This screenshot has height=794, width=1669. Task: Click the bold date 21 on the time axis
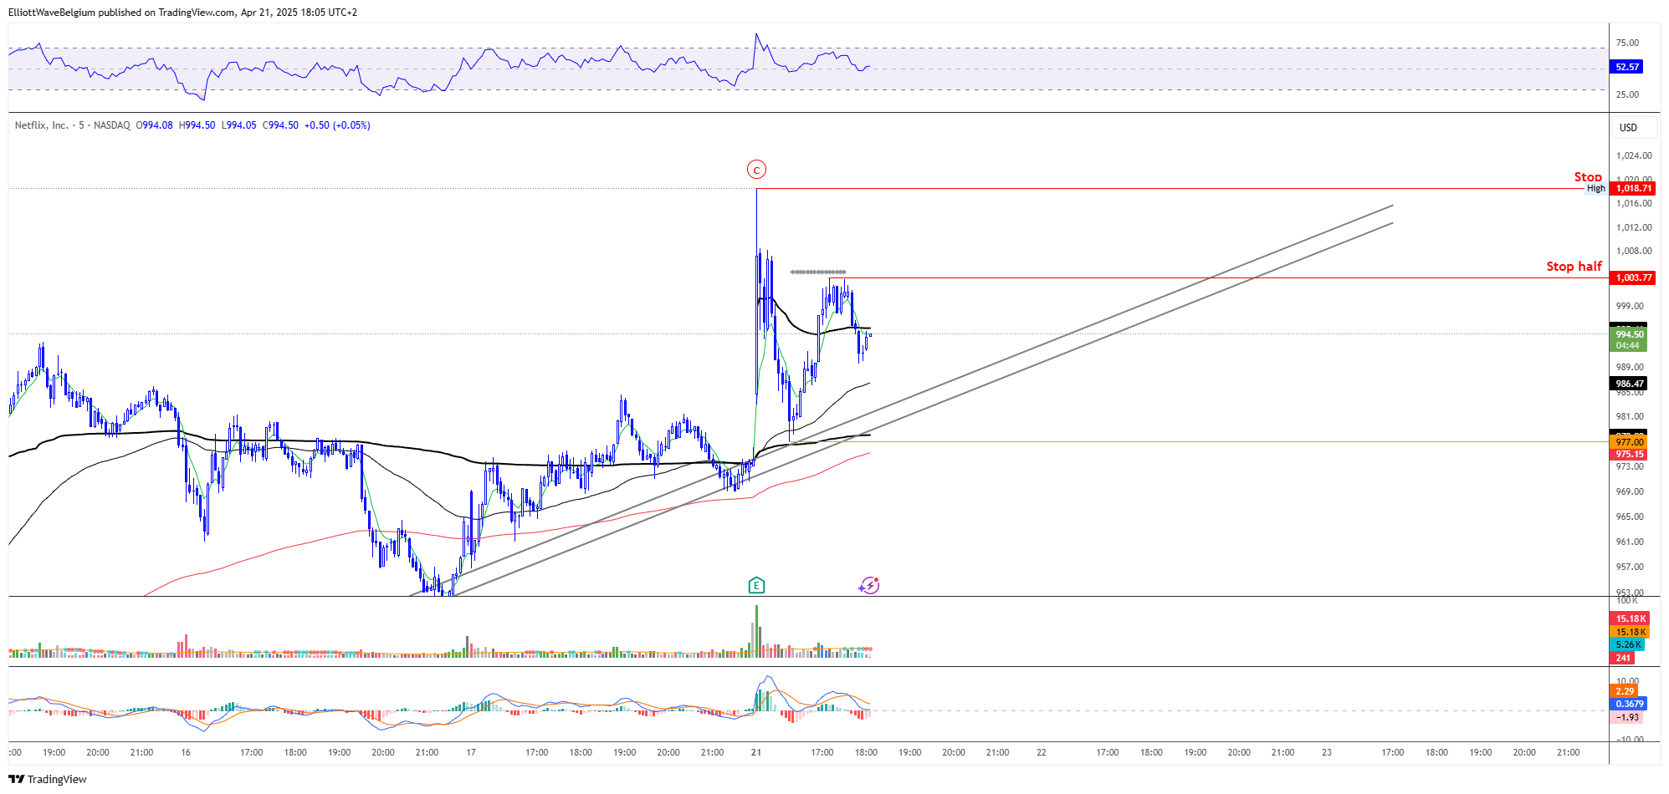(756, 752)
